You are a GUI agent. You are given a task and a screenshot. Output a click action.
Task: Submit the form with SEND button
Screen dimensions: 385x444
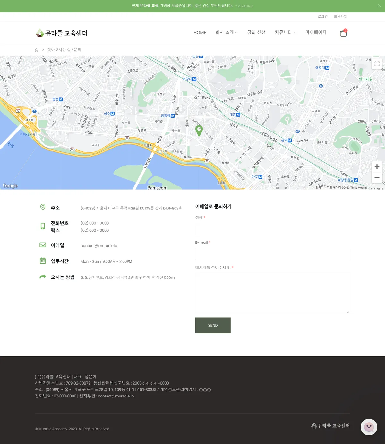[213, 325]
